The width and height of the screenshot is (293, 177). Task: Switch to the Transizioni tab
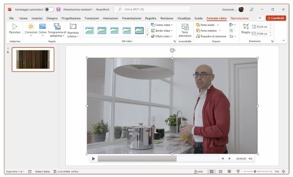click(x=92, y=18)
